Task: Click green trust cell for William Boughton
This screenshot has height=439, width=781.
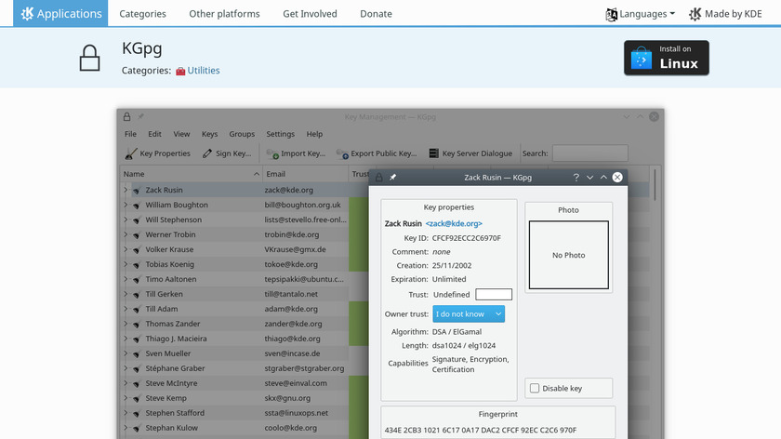Action: (359, 205)
